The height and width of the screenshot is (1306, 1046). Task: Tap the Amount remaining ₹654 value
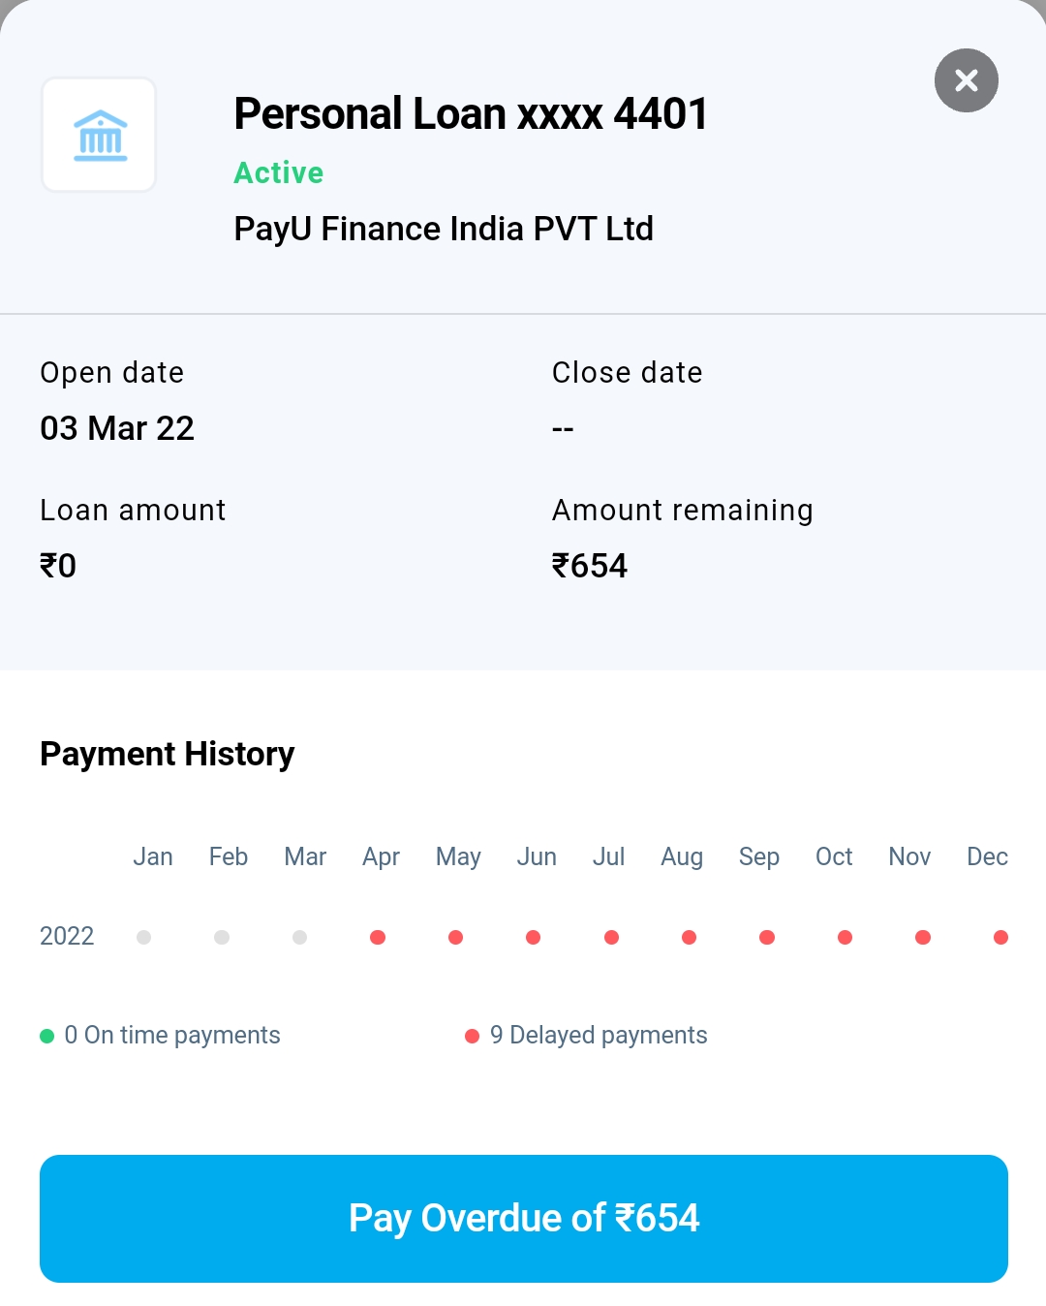(x=590, y=566)
